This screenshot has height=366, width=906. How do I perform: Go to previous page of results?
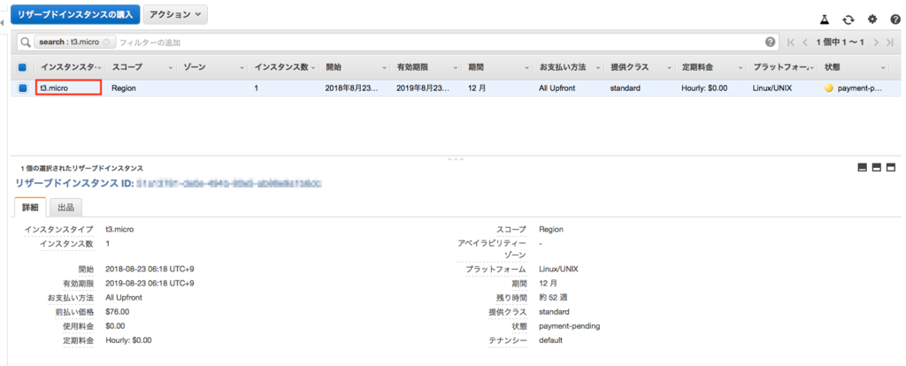pos(805,42)
